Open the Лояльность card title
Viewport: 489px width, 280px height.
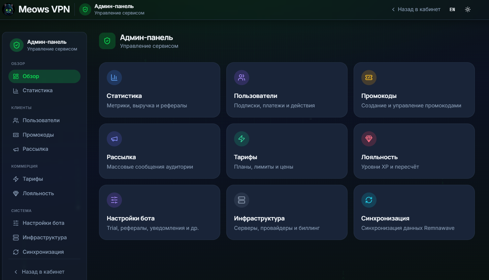click(x=380, y=157)
